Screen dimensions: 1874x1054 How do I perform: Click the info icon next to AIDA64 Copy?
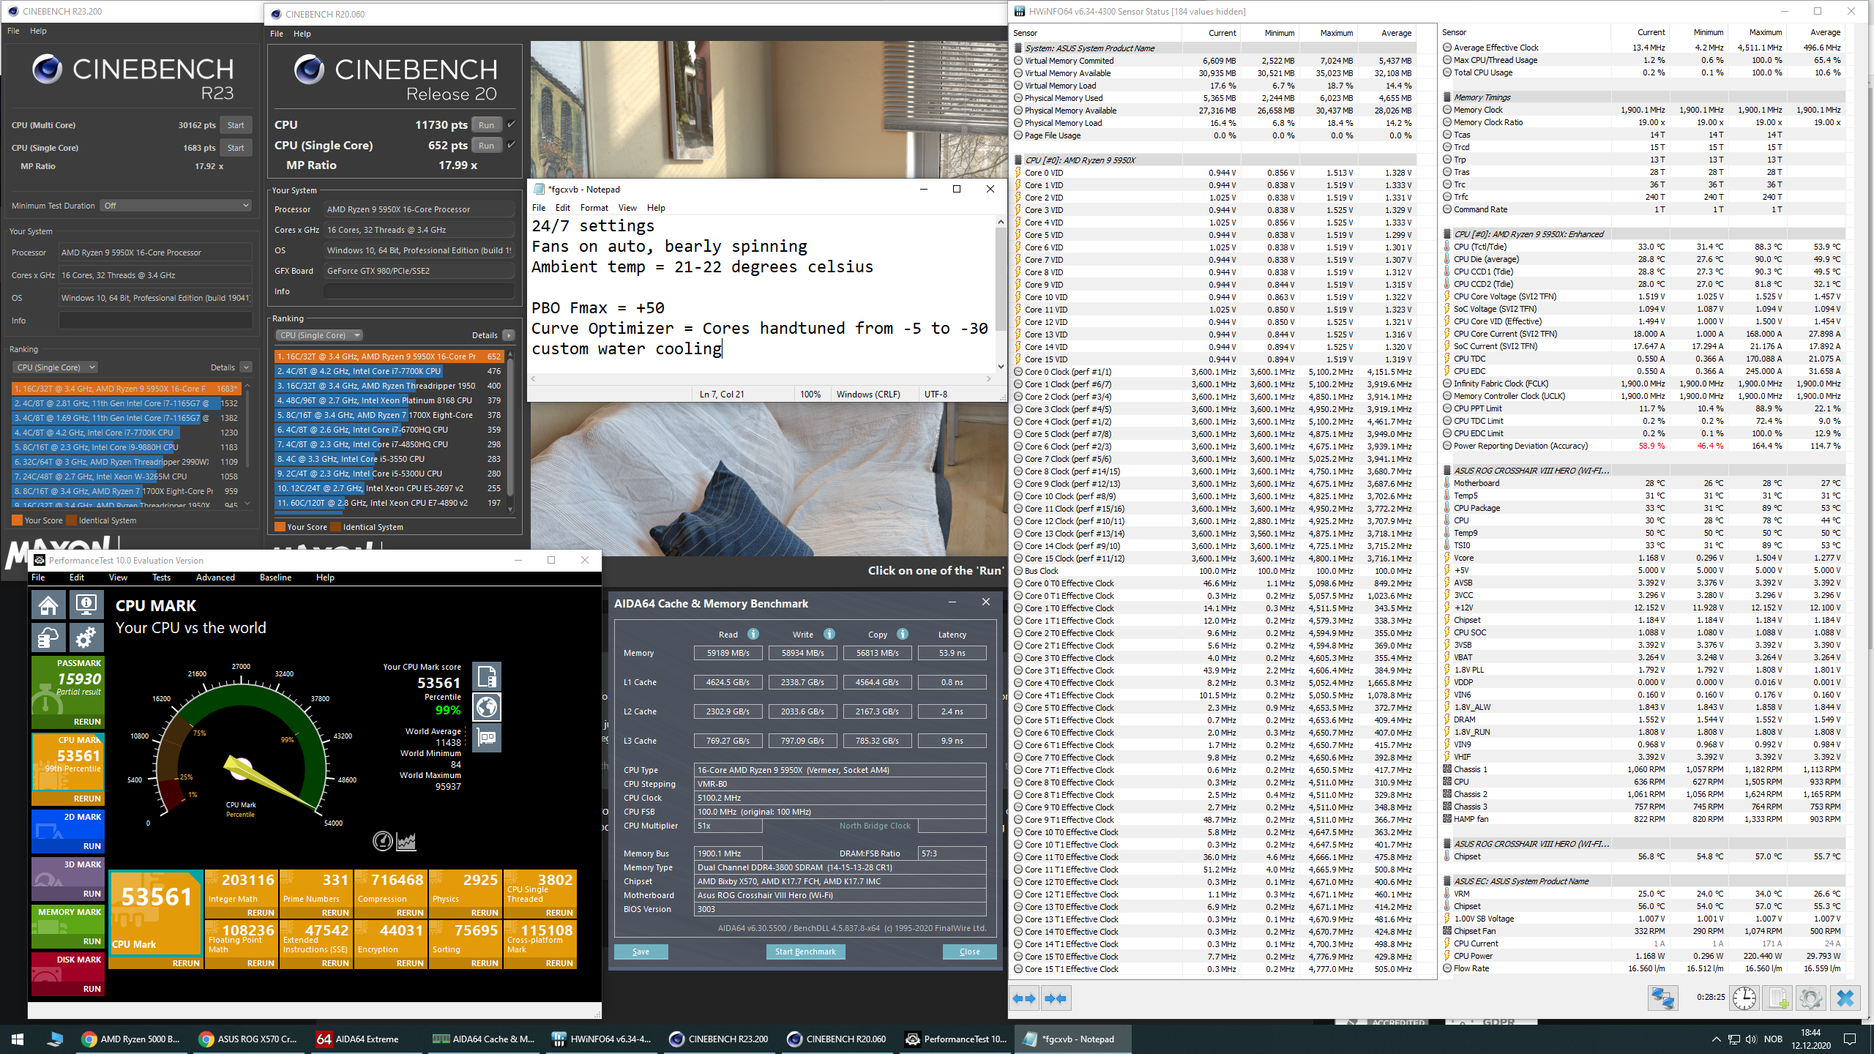pos(903,634)
